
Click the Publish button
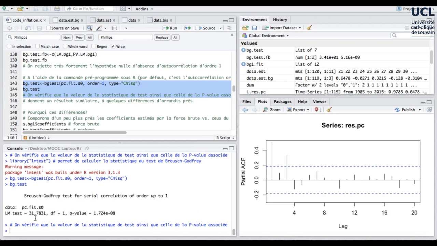tap(405, 110)
